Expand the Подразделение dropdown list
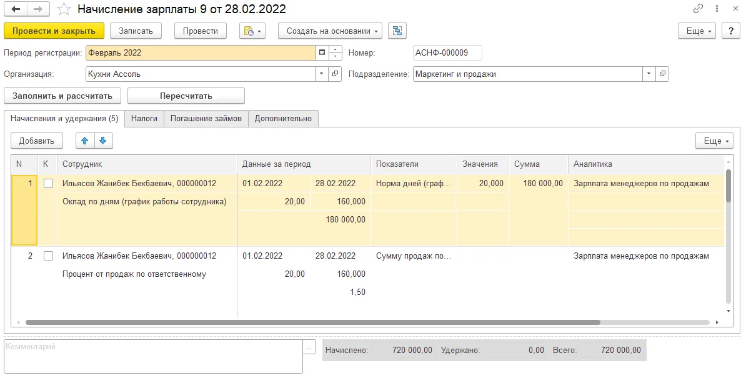This screenshot has width=746, height=378. (x=649, y=74)
